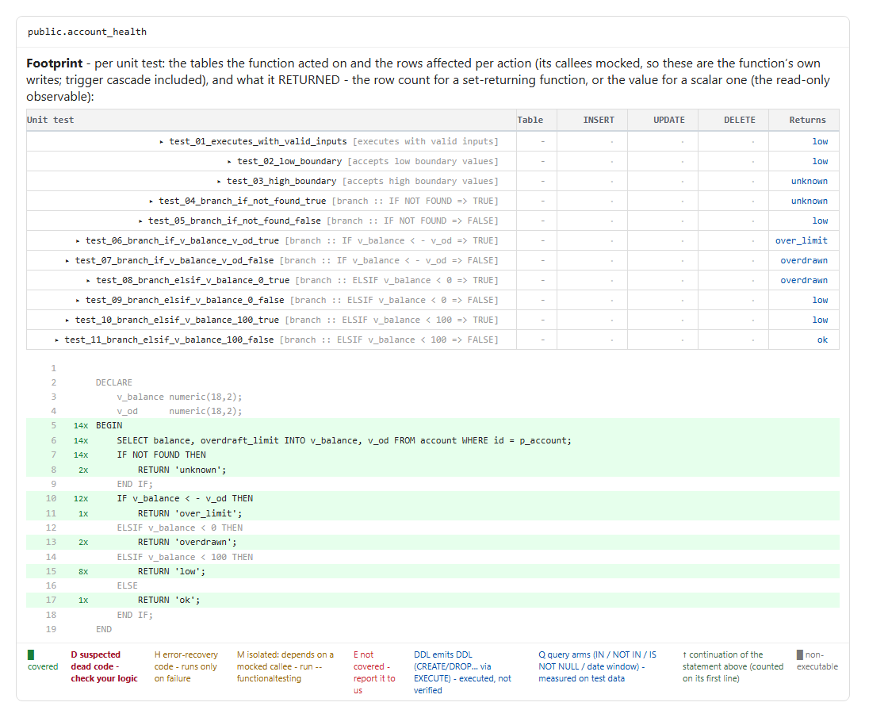Click the 'ok' return value of test_11
The width and height of the screenshot is (888, 710).
tap(822, 340)
